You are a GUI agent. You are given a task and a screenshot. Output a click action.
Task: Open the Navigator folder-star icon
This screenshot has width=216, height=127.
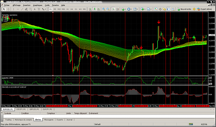coord(165,9)
